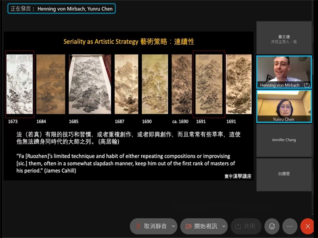Select 白顏慈 participant tile
The width and height of the screenshot is (318, 238).
coord(284,175)
